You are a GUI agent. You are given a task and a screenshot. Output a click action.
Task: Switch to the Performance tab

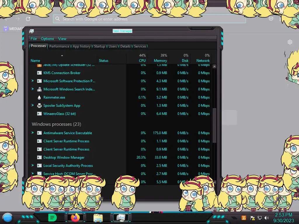pyautogui.click(x=59, y=46)
